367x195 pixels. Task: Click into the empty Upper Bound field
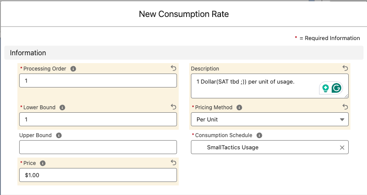pos(98,147)
